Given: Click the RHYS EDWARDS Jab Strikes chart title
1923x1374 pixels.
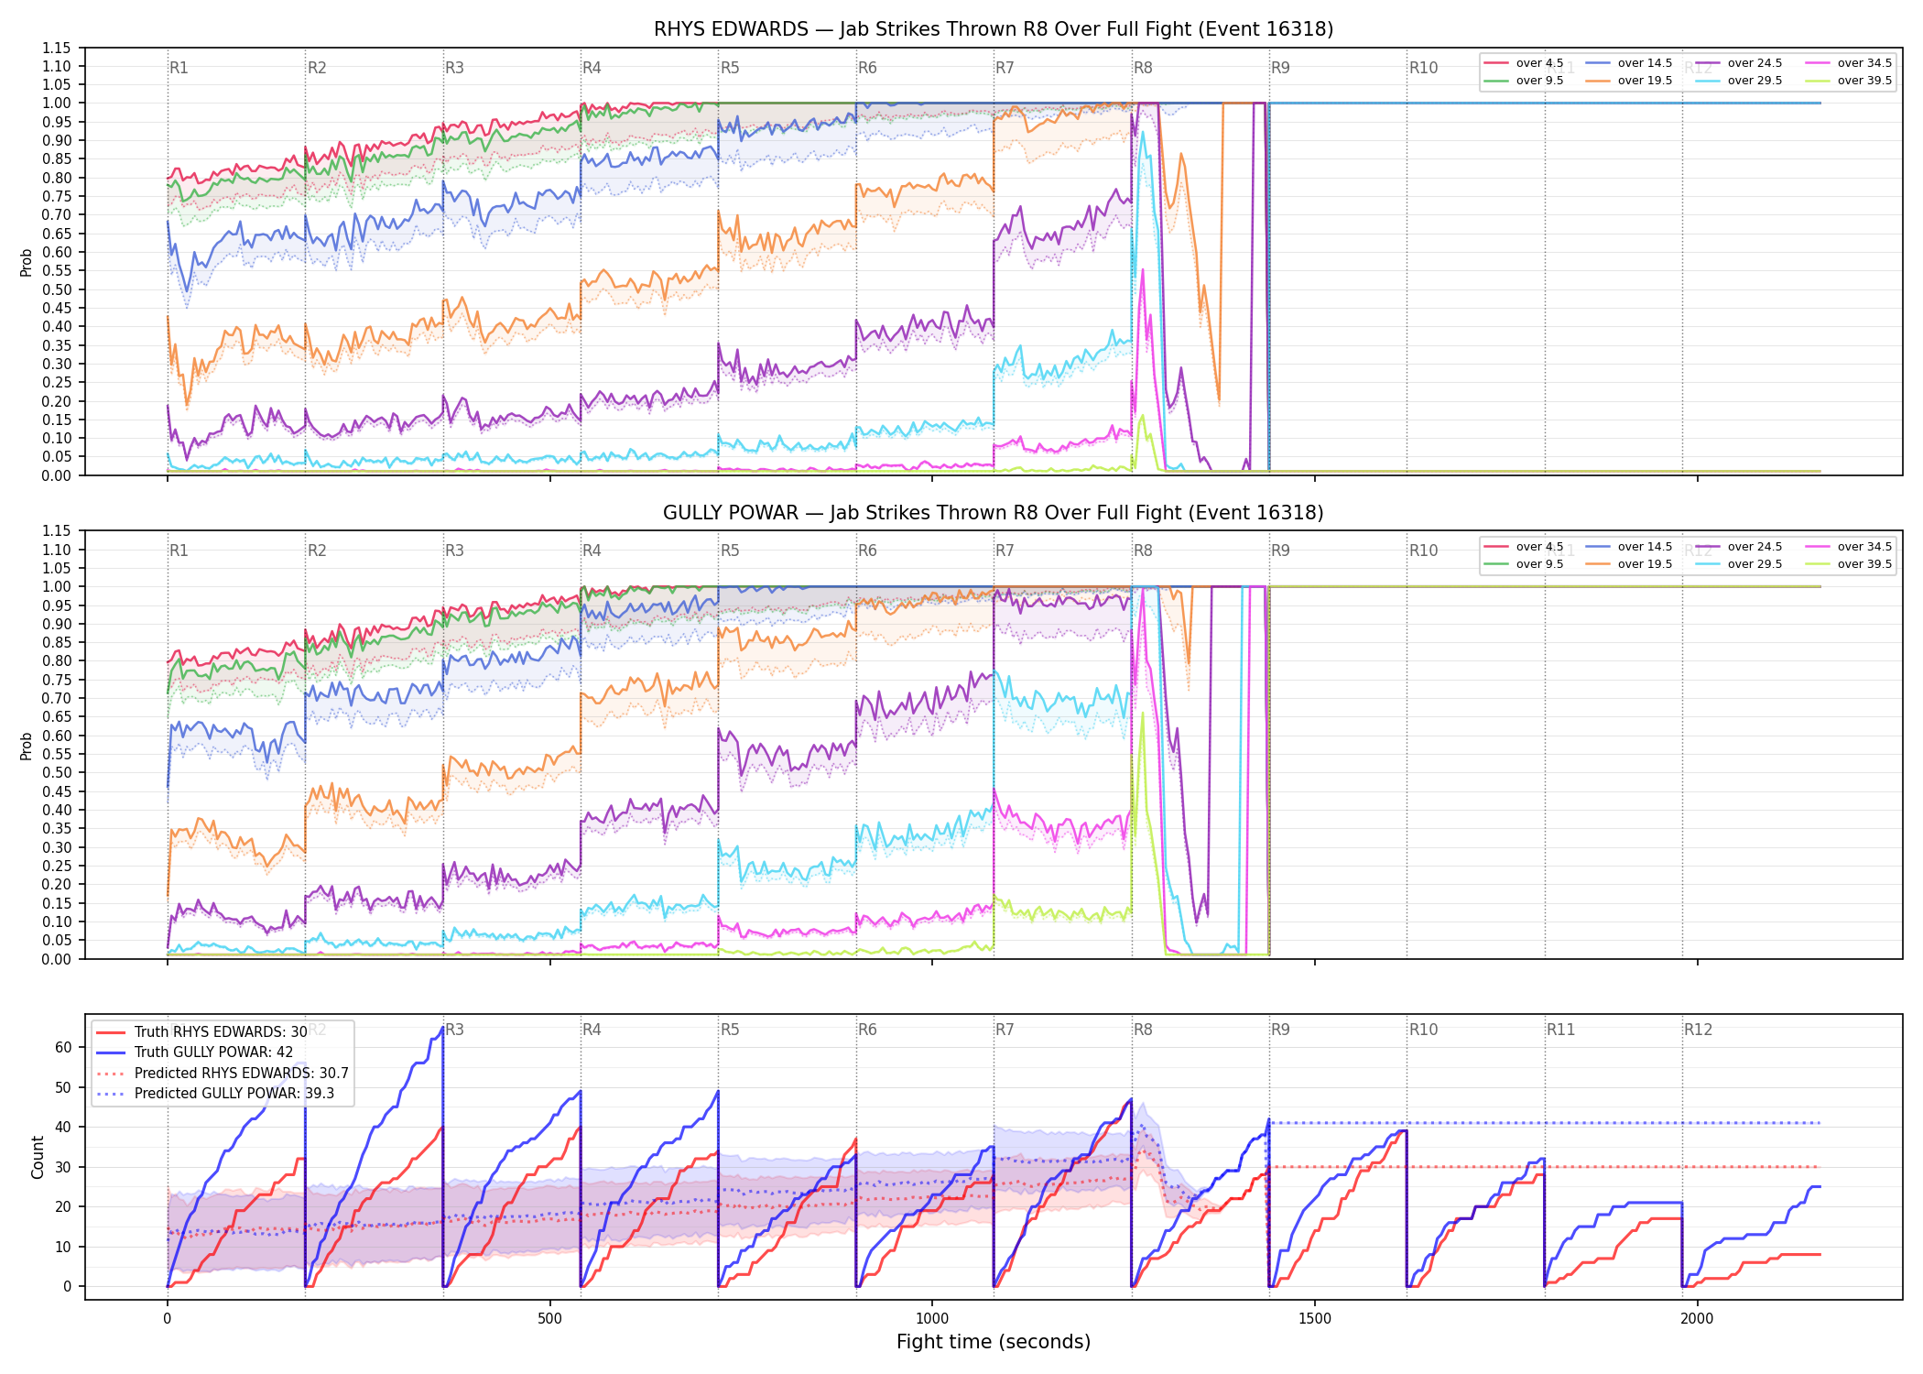Looking at the screenshot, I should (994, 29).
